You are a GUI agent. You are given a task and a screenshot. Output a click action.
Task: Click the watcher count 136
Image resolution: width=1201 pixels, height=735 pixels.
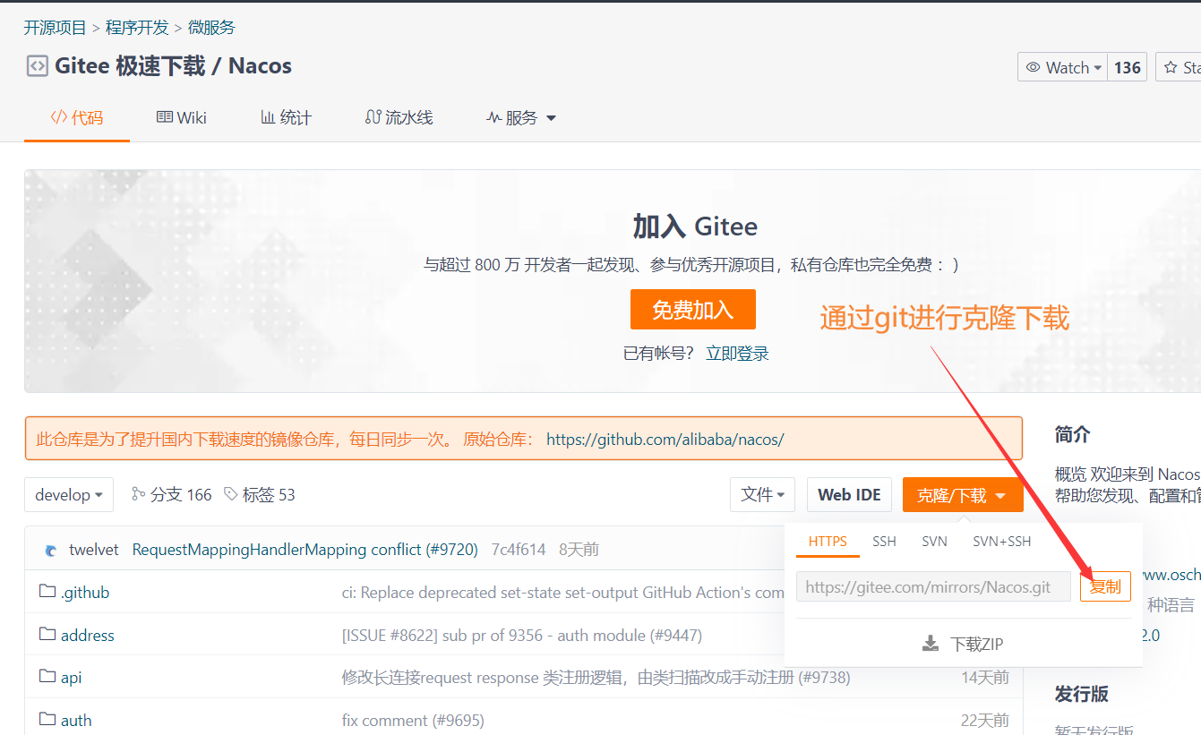pyautogui.click(x=1128, y=67)
